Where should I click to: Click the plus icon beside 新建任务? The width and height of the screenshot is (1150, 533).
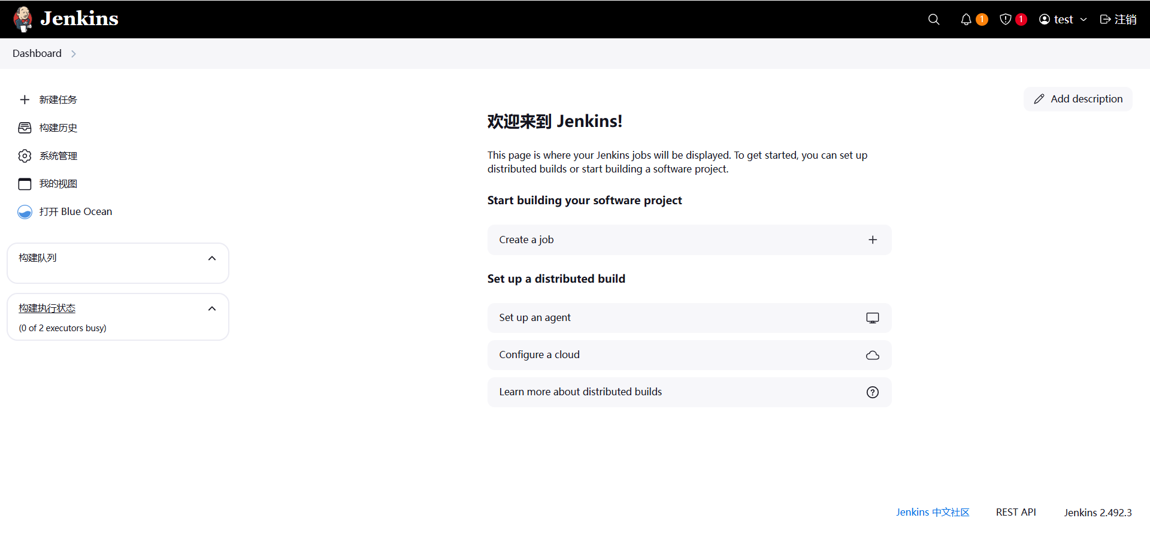coord(25,99)
